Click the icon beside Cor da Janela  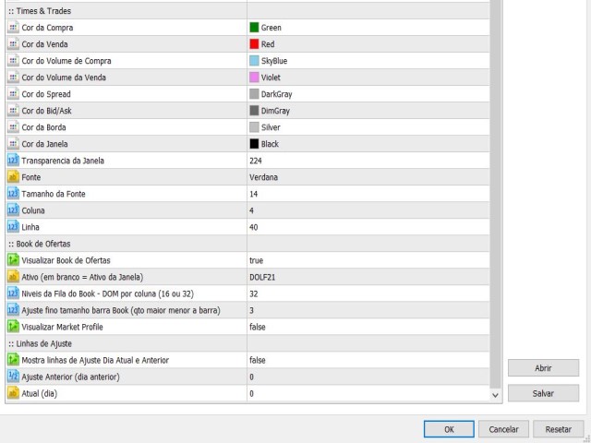(13, 144)
